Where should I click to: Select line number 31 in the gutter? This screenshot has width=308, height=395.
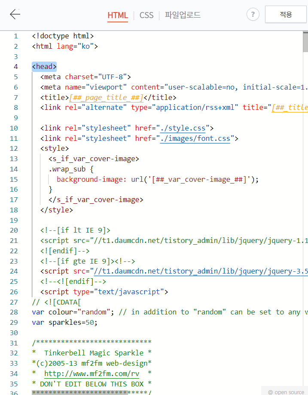point(14,343)
